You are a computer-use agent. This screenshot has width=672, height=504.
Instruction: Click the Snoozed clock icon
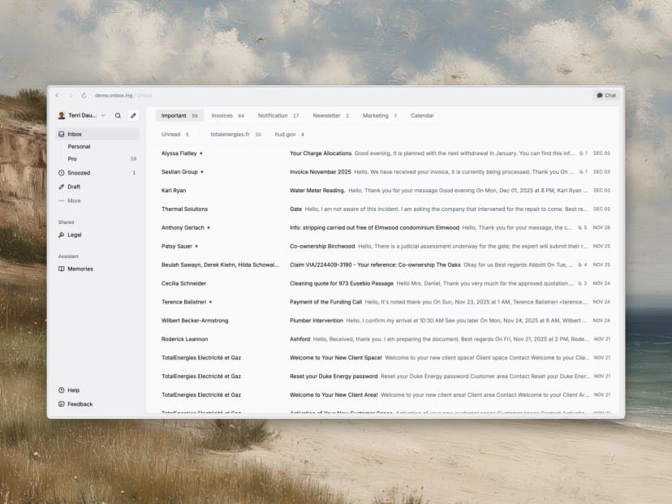62,173
